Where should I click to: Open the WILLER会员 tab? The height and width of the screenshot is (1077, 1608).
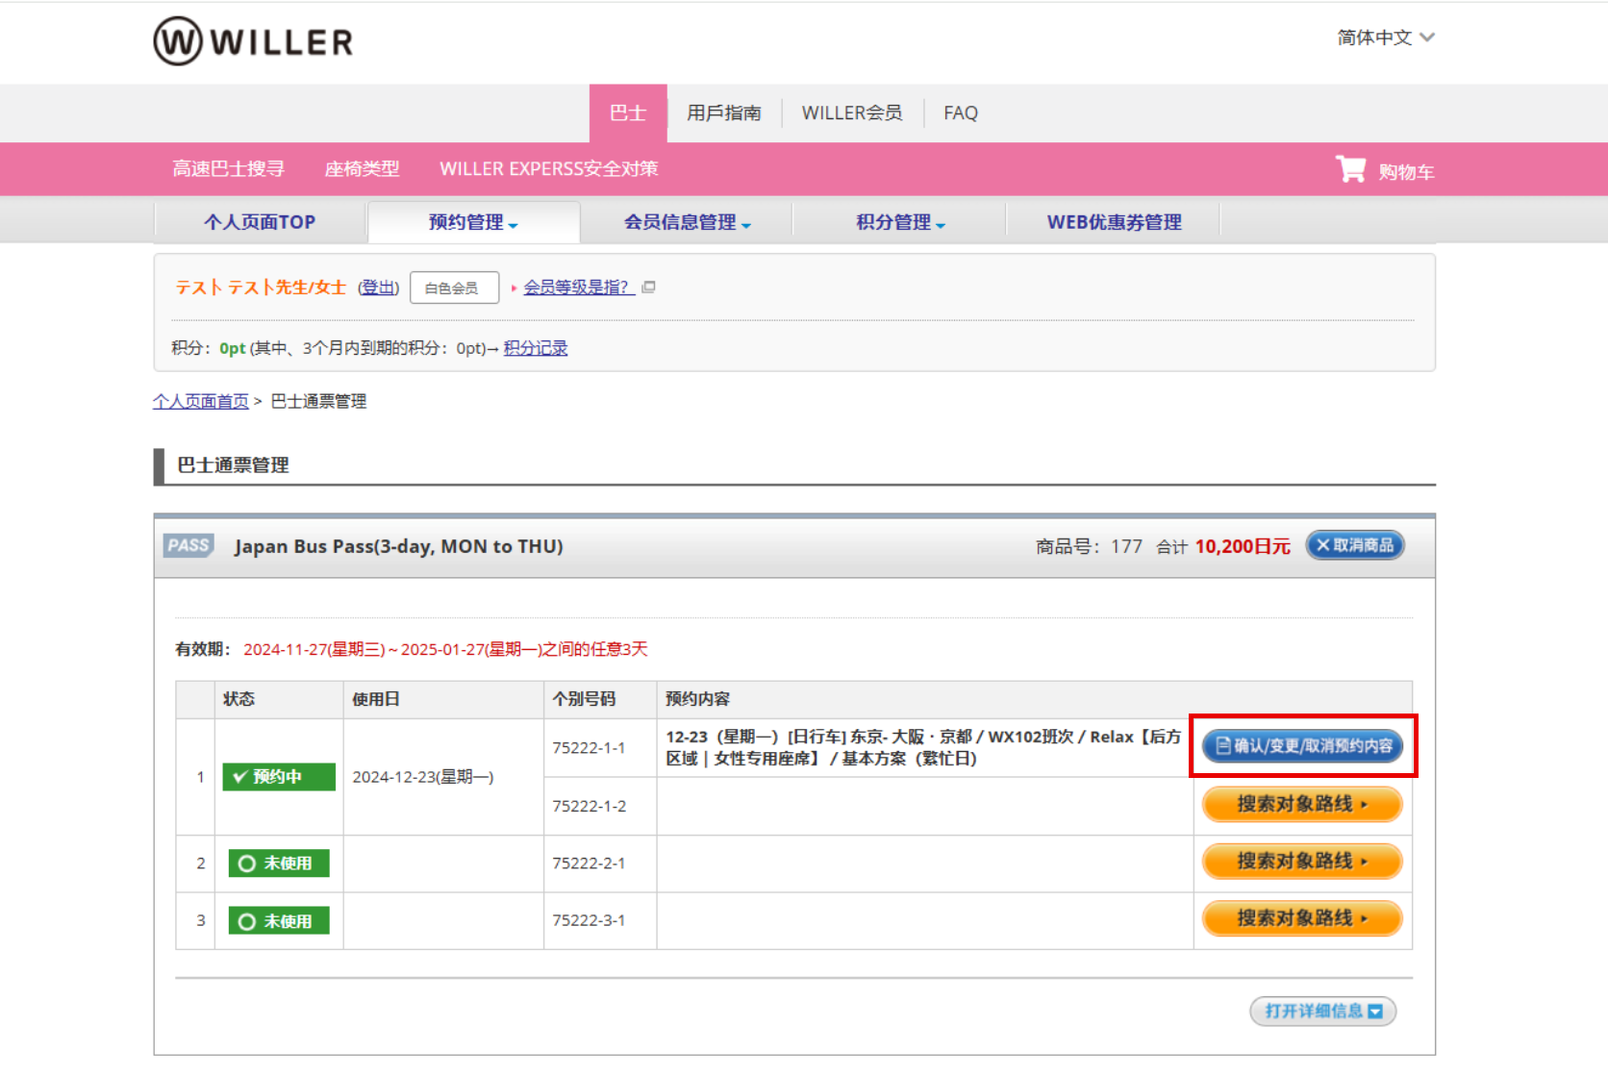(x=852, y=113)
